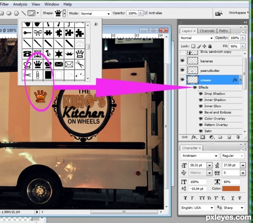Toggle Satin effect visibility
Viewport: 253px width, 223px height.
pos(201,131)
